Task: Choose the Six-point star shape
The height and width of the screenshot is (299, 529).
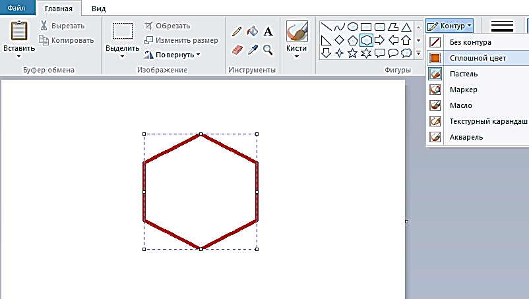Action: 366,53
